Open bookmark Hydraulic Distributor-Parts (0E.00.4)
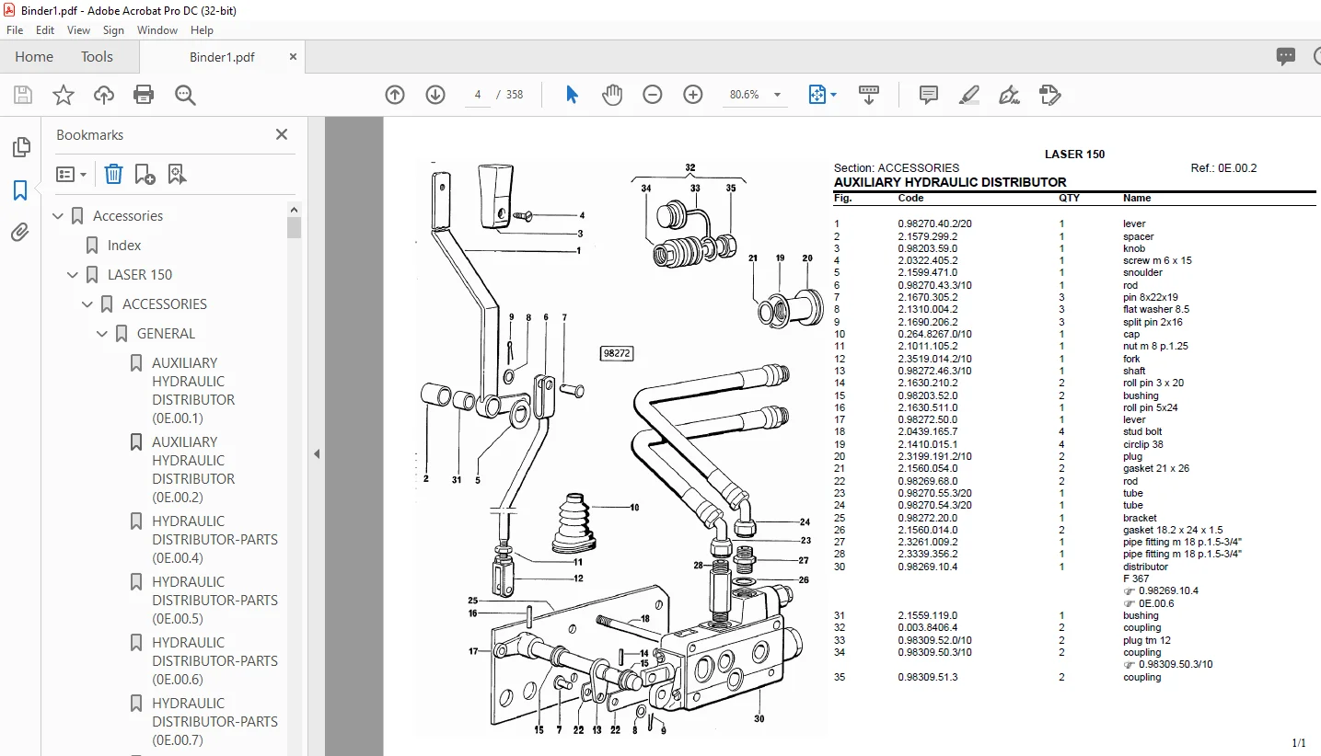 point(214,540)
